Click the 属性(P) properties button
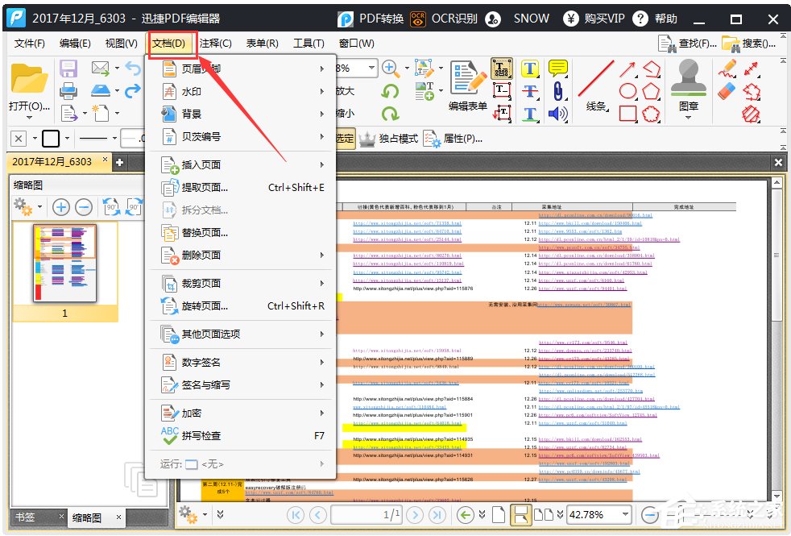 (x=454, y=139)
